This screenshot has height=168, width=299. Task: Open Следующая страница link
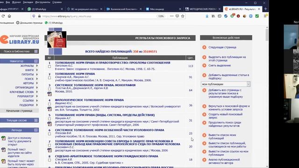[x=222, y=47]
